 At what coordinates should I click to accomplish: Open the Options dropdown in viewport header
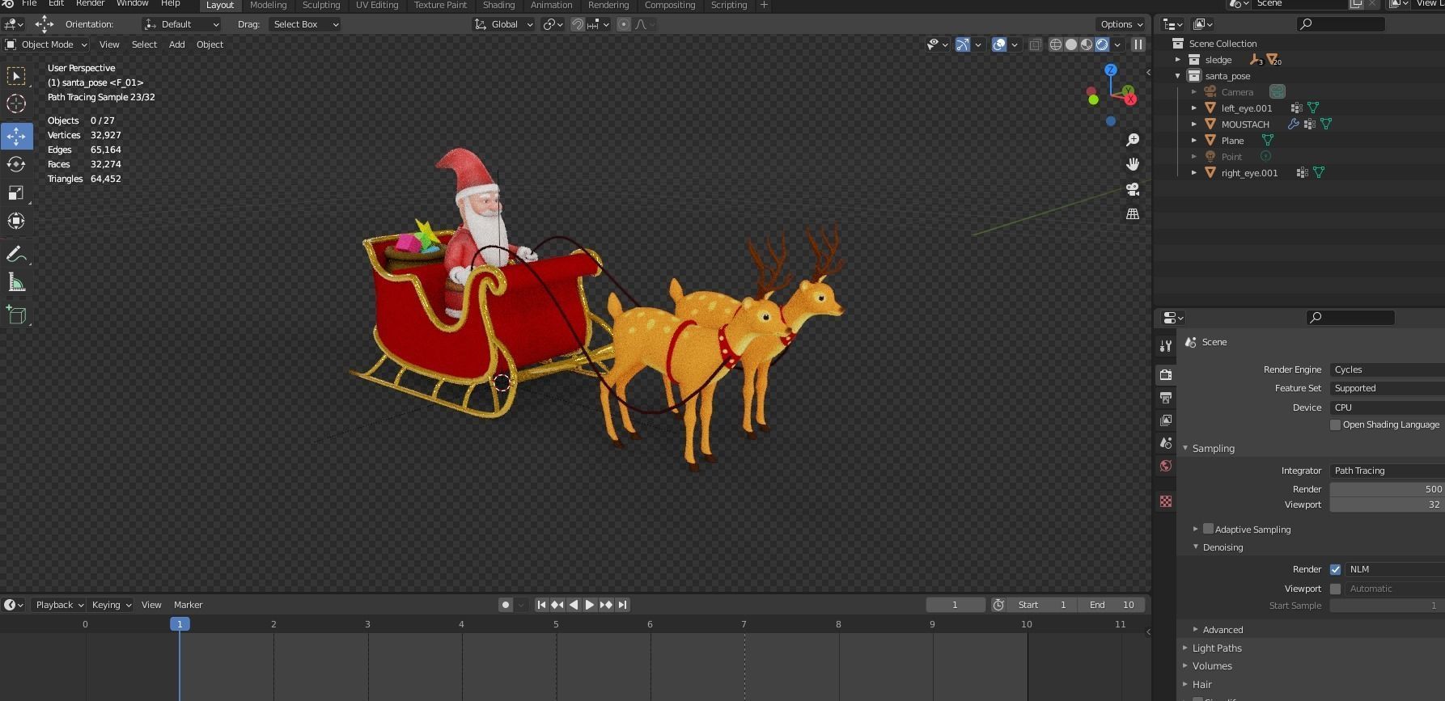coord(1121,24)
